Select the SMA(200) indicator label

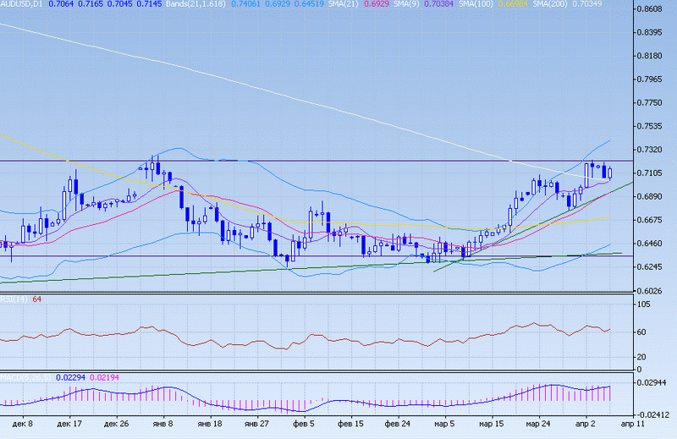click(x=553, y=5)
